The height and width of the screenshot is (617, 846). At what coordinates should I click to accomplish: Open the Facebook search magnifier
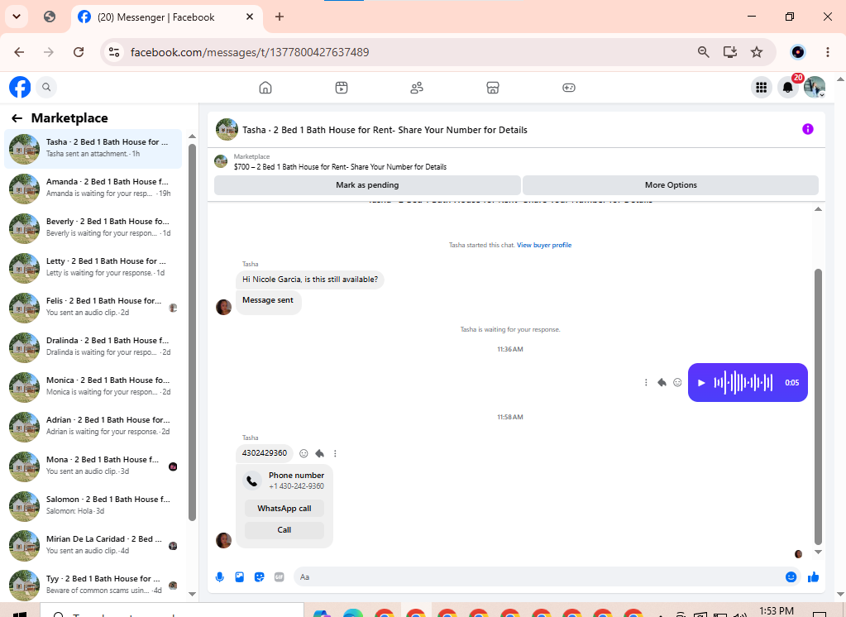pyautogui.click(x=46, y=87)
